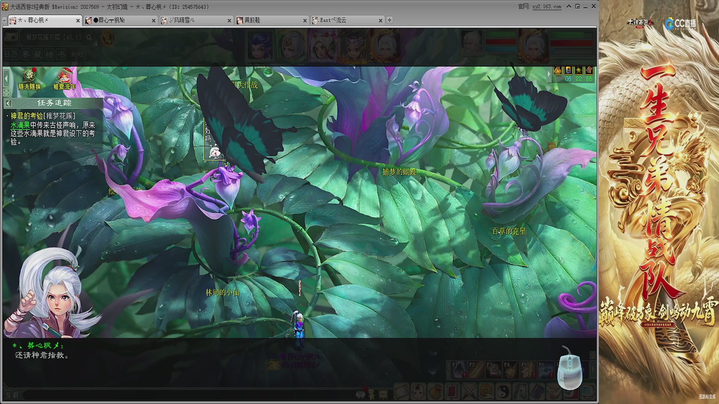Select the last team member portrait

pos(385,46)
